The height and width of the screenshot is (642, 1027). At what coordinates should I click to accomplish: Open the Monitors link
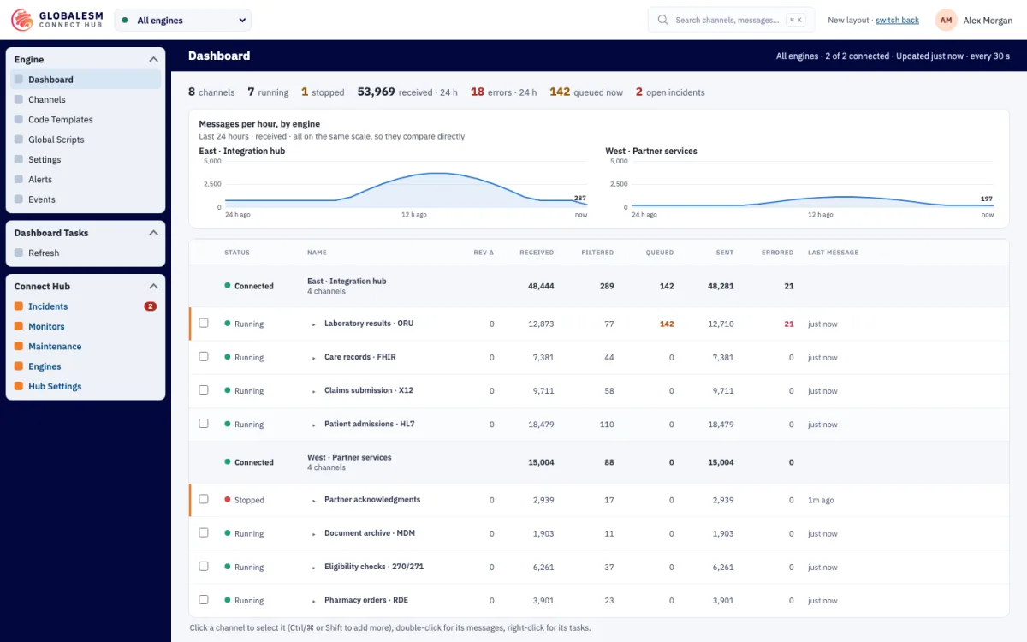pyautogui.click(x=46, y=326)
